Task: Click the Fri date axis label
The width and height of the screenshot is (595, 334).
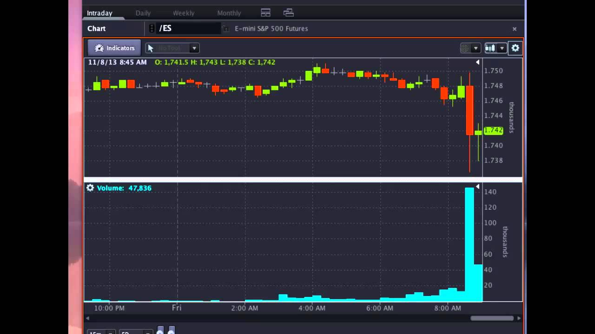Action: pos(176,308)
